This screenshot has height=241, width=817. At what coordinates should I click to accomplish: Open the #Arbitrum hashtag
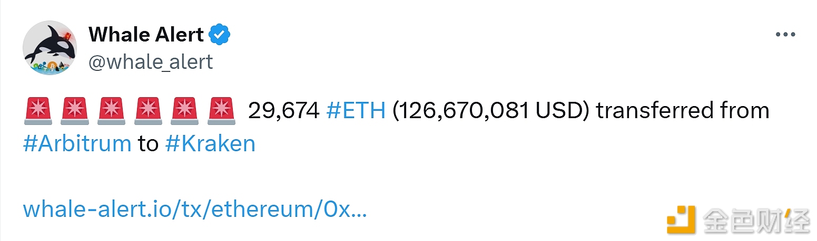77,143
